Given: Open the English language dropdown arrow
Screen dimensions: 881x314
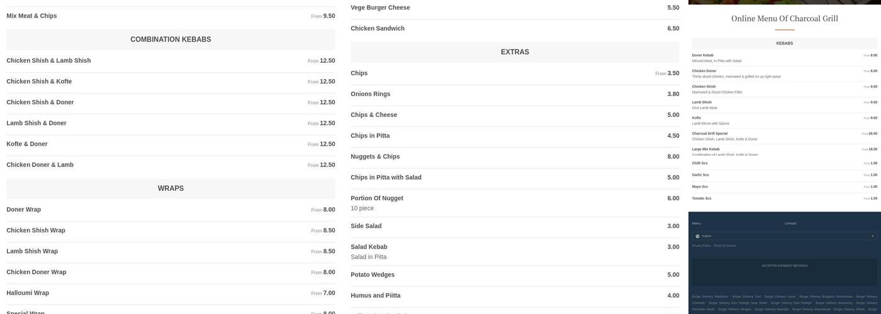Looking at the screenshot, I should click(872, 236).
